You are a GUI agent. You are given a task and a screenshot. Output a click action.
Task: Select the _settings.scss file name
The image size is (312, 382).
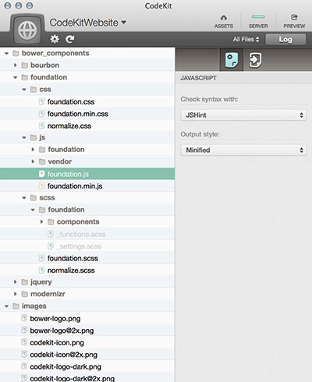pyautogui.click(x=79, y=246)
